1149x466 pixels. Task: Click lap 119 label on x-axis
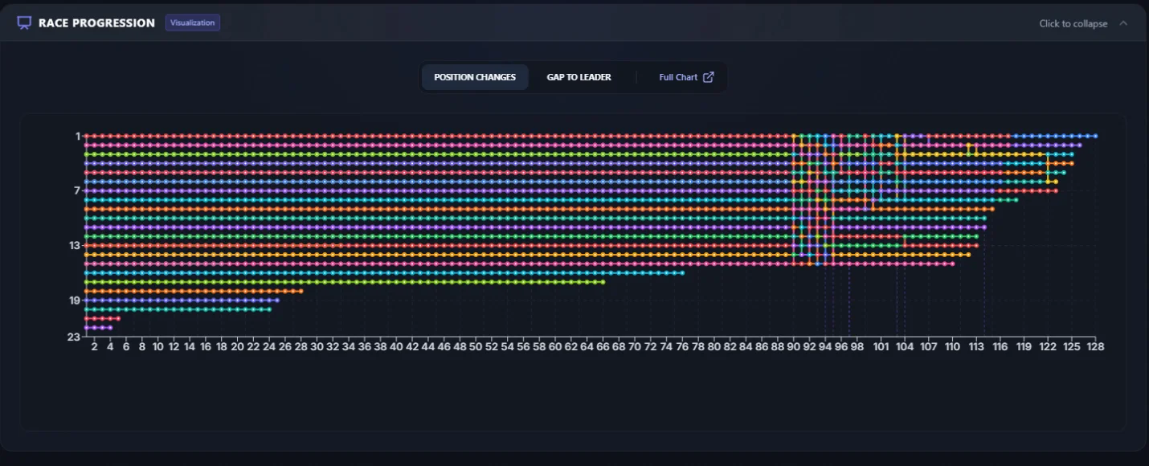pyautogui.click(x=1024, y=347)
